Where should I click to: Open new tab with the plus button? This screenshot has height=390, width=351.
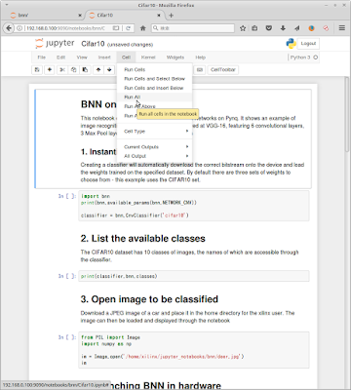click(172, 16)
